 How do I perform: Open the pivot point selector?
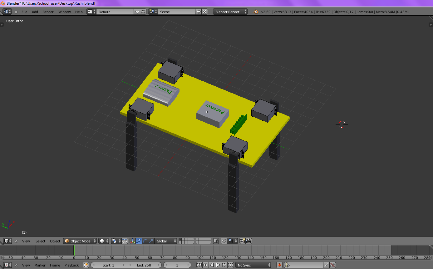click(116, 241)
